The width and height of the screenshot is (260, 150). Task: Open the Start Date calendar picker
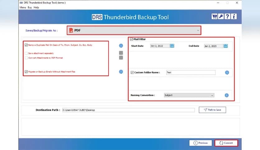click(x=172, y=46)
